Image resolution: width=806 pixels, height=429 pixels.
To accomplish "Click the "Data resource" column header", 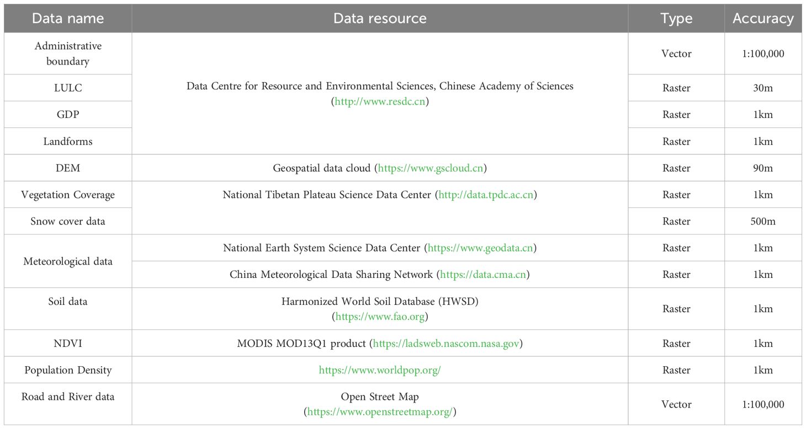I will 380,18.
